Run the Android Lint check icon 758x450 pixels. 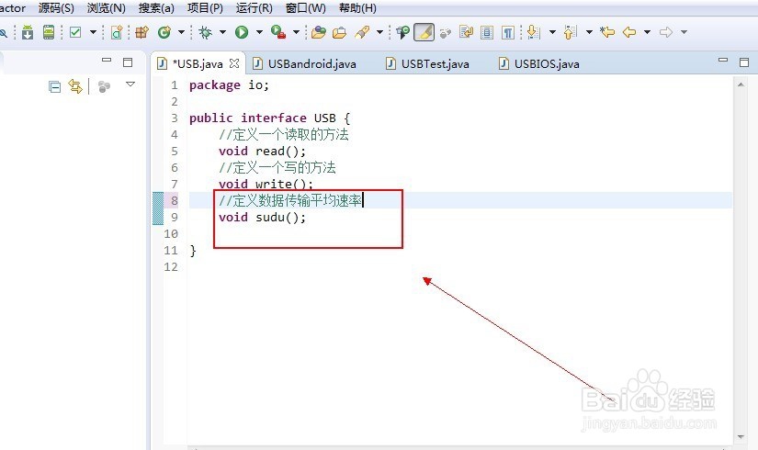pos(75,32)
